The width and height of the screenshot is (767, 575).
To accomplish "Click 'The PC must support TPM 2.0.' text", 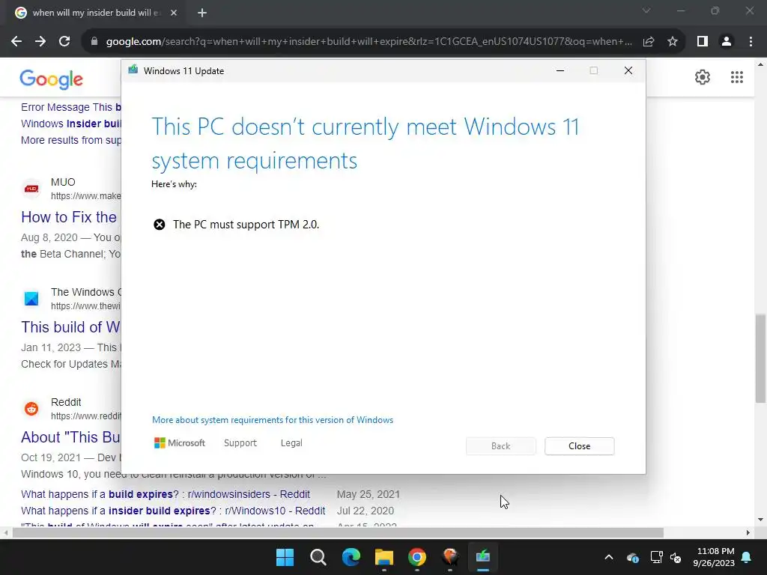I will [246, 225].
